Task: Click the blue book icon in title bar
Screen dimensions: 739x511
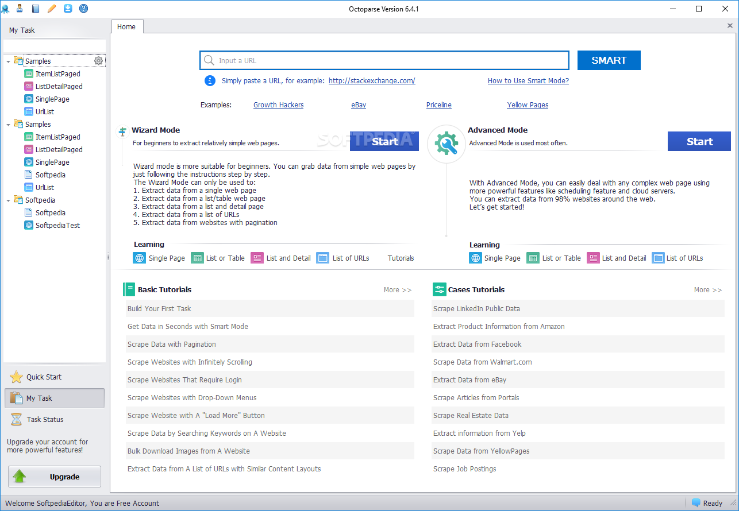Action: click(36, 8)
